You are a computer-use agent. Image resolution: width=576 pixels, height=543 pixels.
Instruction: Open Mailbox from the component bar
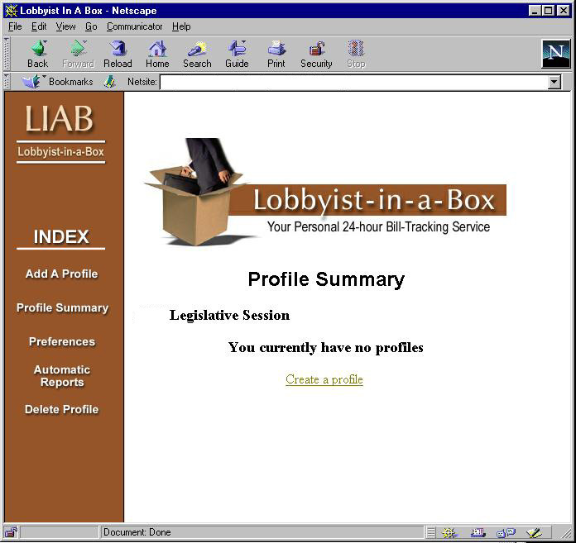click(x=478, y=532)
